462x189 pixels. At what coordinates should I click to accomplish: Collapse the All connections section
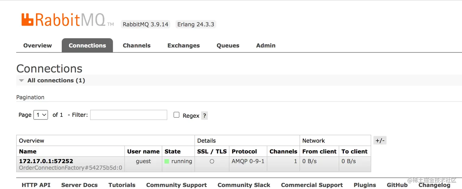pyautogui.click(x=21, y=80)
